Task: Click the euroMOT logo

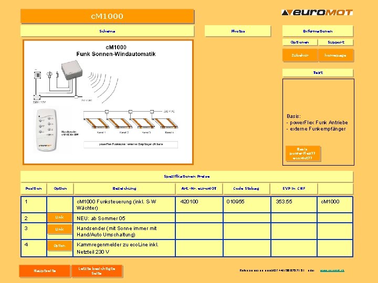Action: [x=317, y=13]
